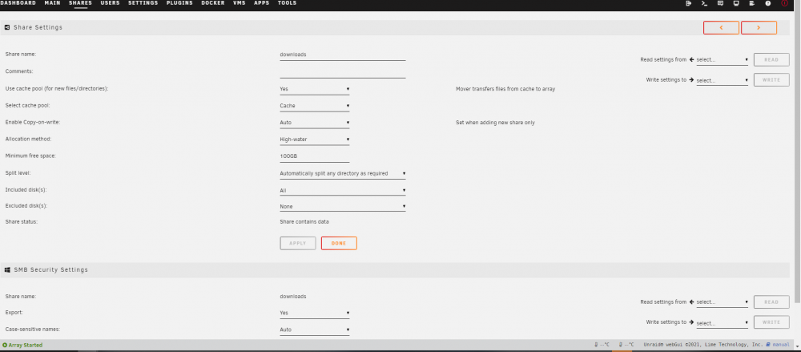801x352 pixels.
Task: Open the terminal icon in top bar
Action: click(704, 3)
